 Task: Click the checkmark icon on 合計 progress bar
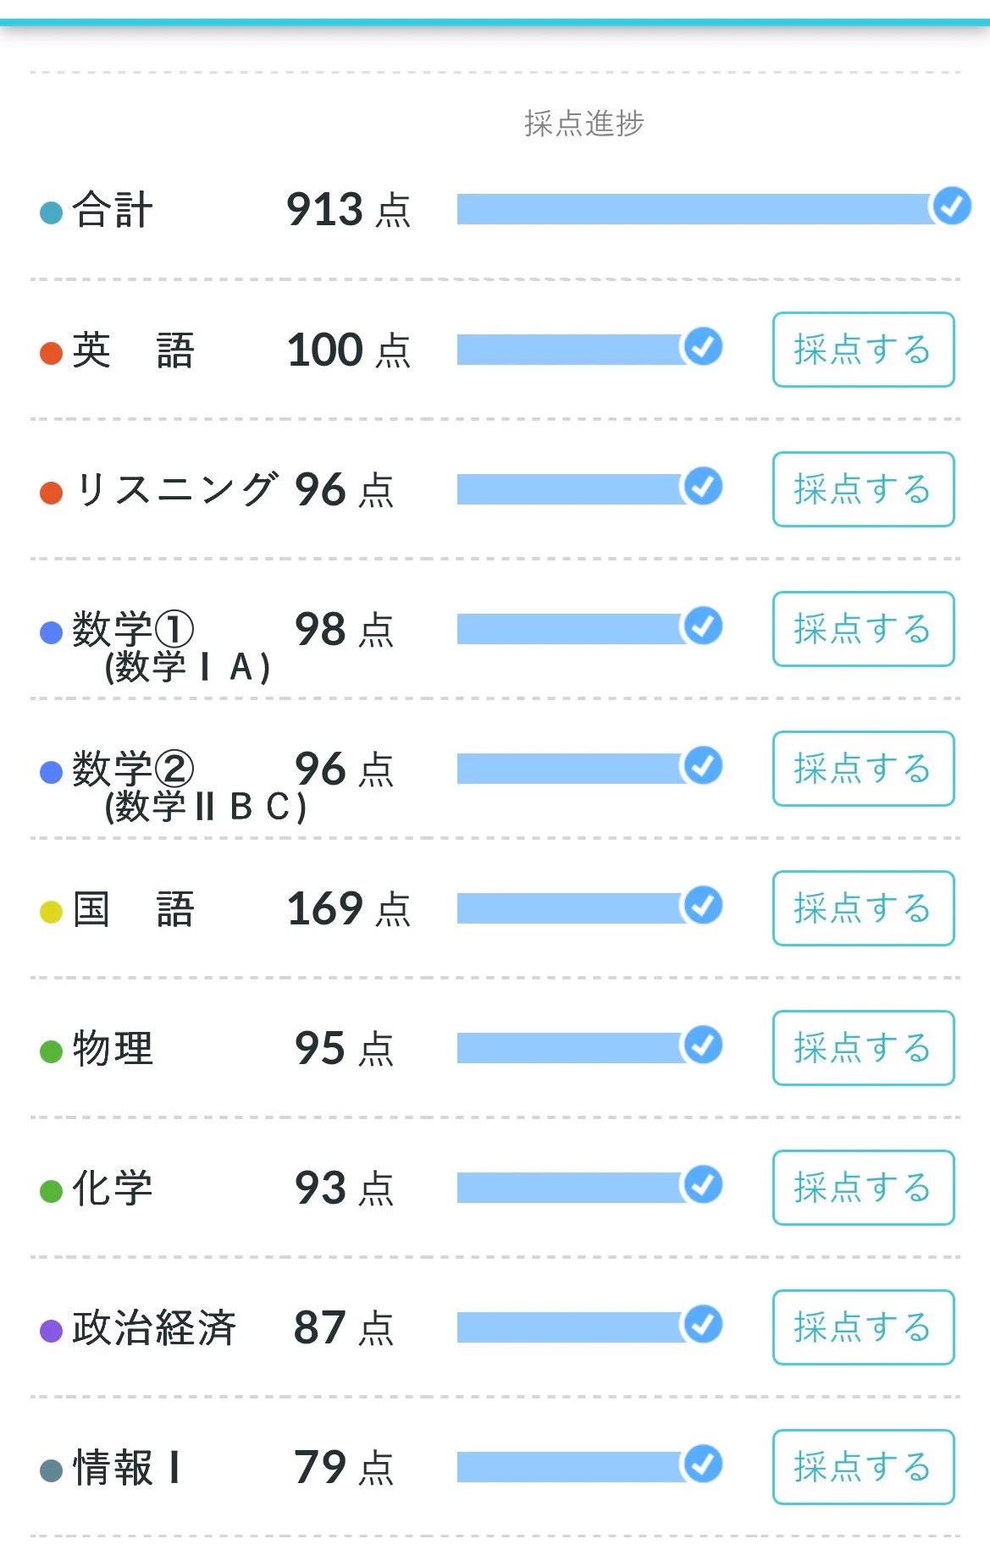click(x=951, y=206)
